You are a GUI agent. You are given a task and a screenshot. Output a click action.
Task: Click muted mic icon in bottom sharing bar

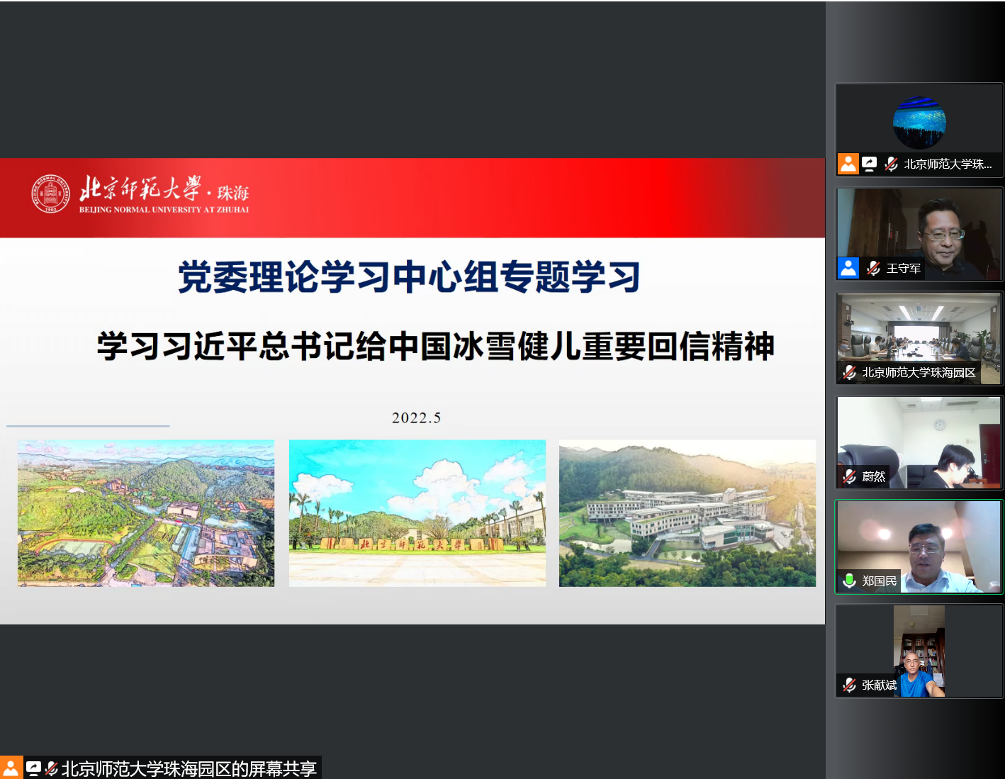51,768
